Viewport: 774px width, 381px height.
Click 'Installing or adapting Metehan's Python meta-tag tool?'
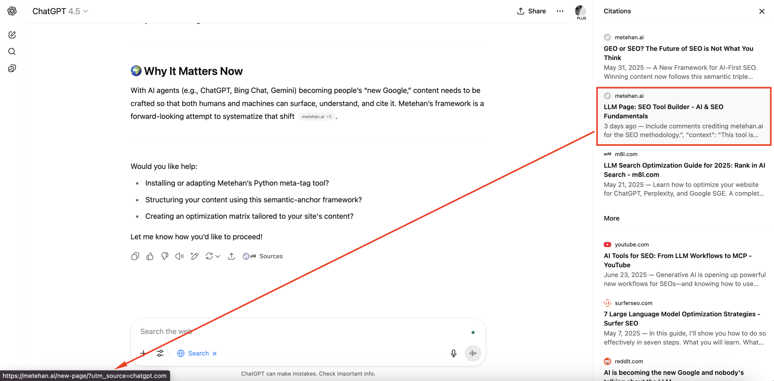(237, 183)
